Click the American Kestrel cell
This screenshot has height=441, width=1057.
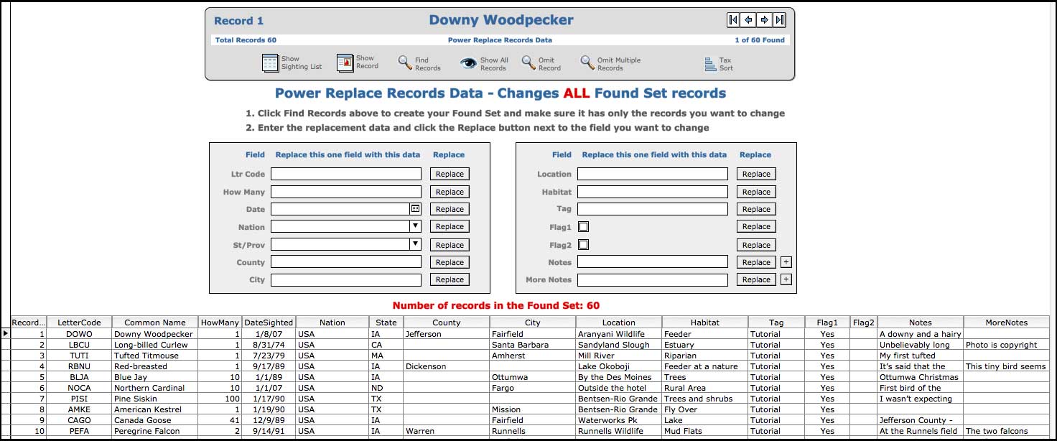(155, 409)
